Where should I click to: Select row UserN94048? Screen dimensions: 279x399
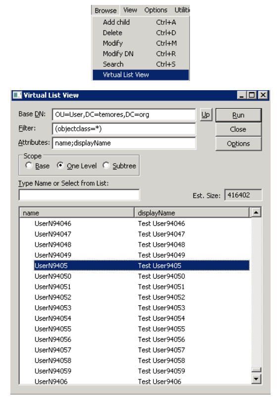coord(141,244)
